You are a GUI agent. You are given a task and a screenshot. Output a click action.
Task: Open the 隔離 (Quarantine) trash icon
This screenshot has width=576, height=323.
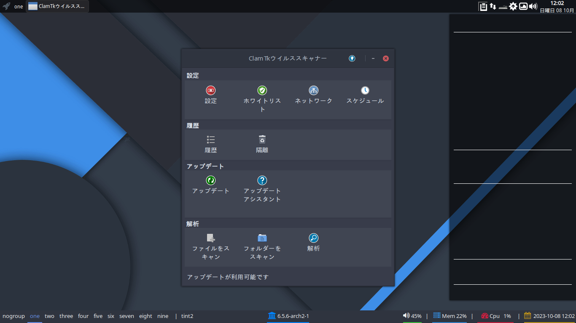click(x=262, y=140)
